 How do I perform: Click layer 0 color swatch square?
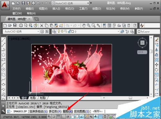(73, 32)
